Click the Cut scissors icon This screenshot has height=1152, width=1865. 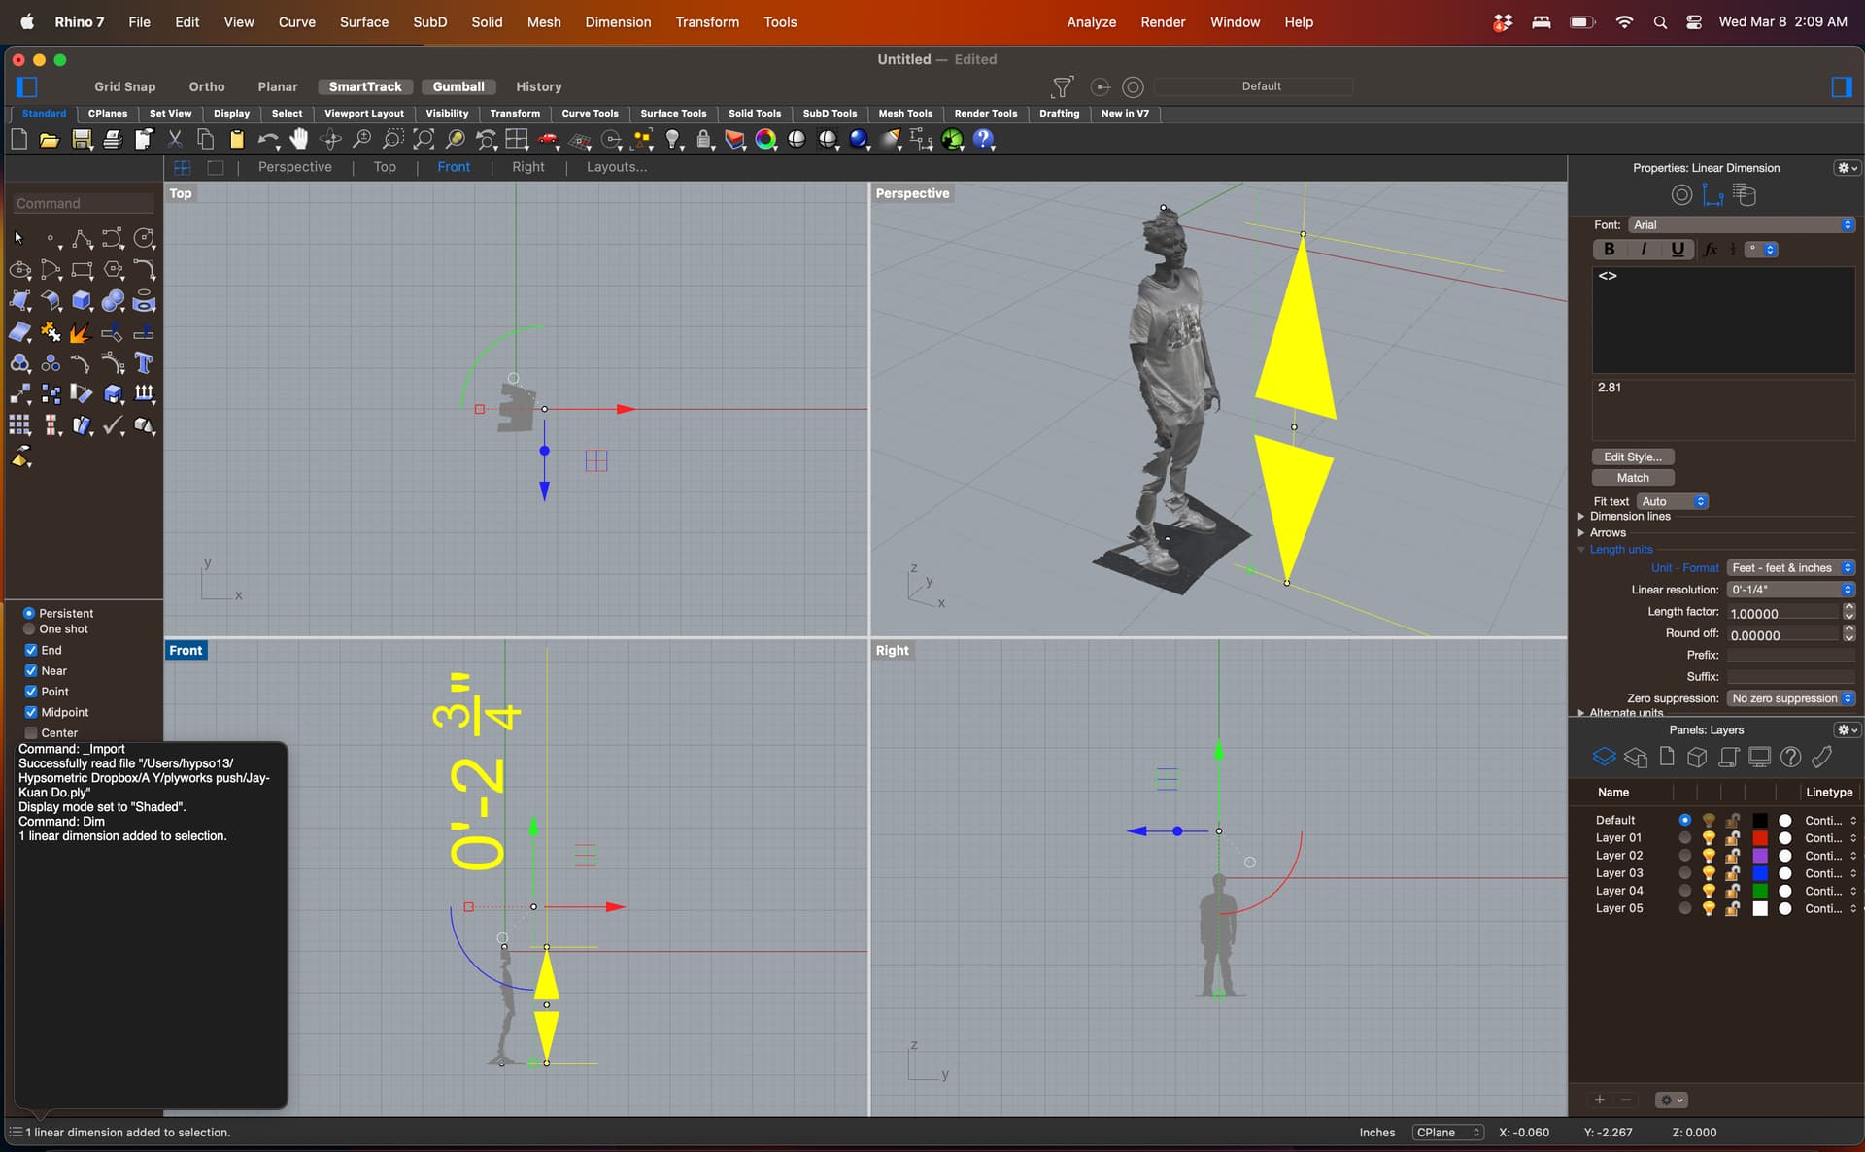tap(175, 140)
